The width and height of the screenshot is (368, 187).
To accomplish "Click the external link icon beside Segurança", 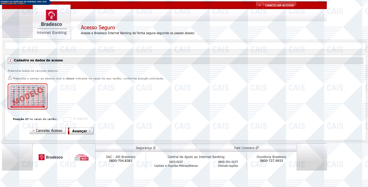I will pyautogui.click(x=155, y=148).
